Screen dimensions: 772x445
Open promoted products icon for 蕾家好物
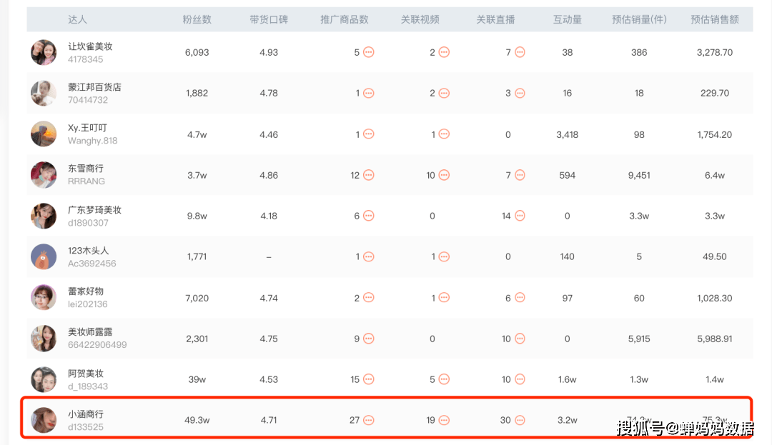tap(368, 297)
